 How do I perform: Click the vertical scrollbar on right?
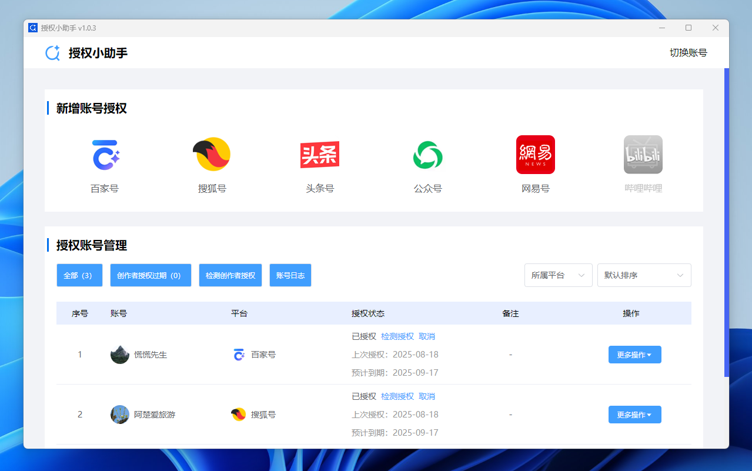pos(726,223)
